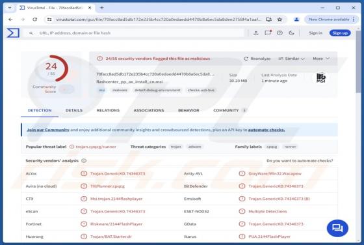
Task: Click the VirusTotal logo icon
Action: [x=13, y=33]
